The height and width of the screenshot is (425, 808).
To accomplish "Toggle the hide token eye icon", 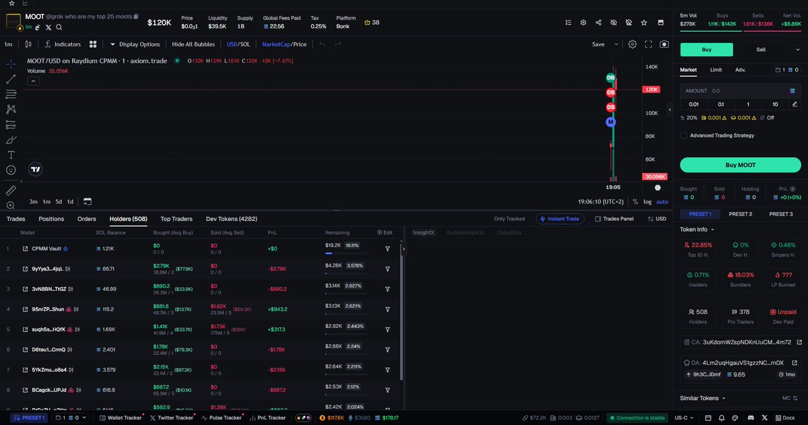I will point(613,23).
